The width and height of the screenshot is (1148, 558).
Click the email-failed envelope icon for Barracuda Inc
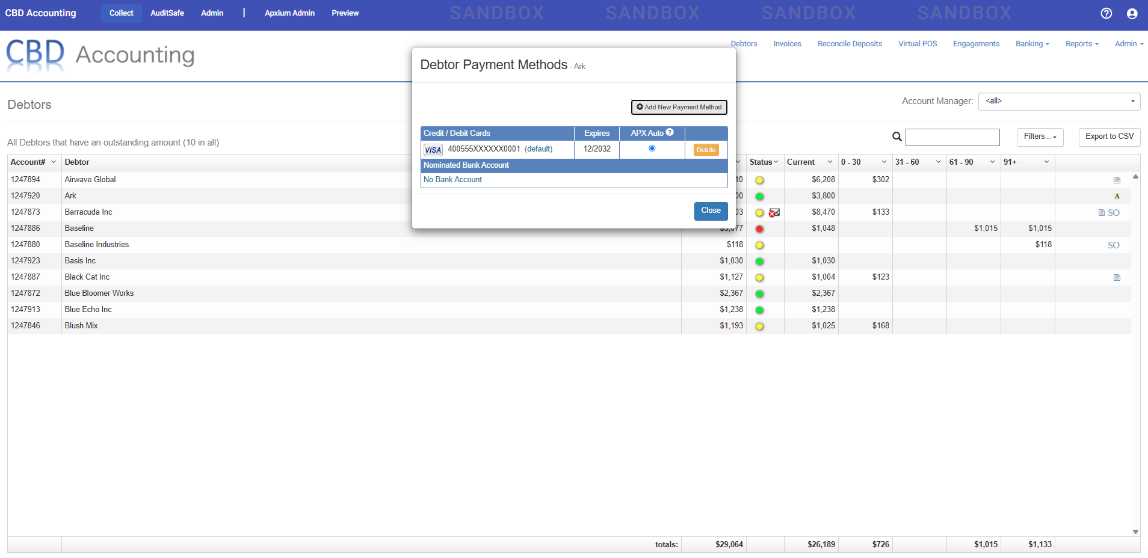(x=774, y=212)
